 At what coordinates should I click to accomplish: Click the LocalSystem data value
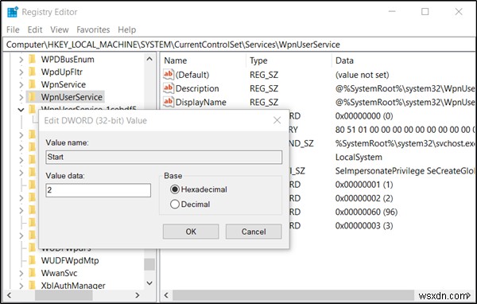(x=359, y=157)
